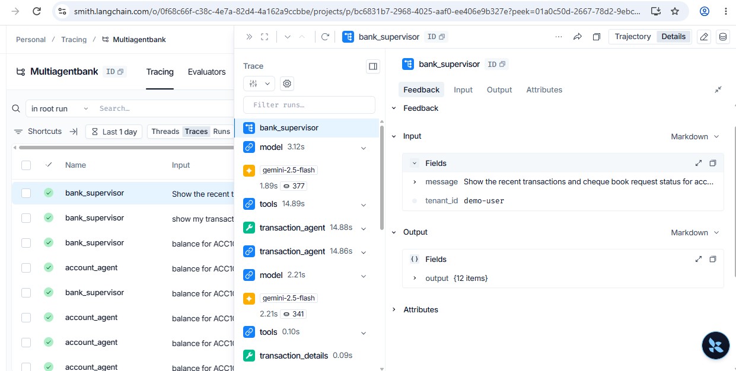Collapse the trace peek panel with double-arrow icon

tap(249, 37)
